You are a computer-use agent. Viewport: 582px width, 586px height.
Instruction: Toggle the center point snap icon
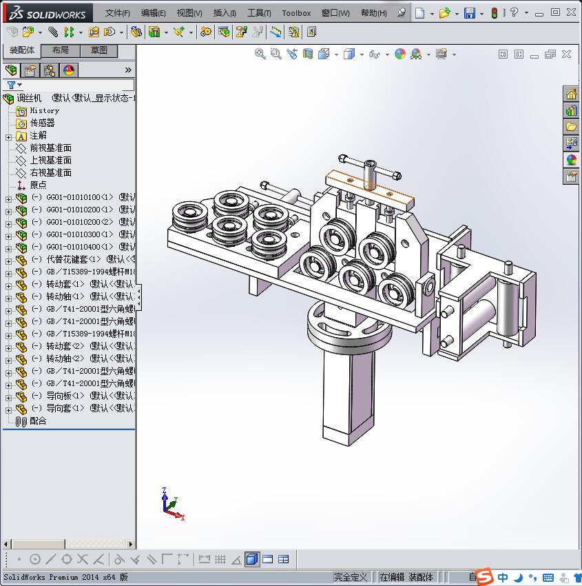(34, 560)
